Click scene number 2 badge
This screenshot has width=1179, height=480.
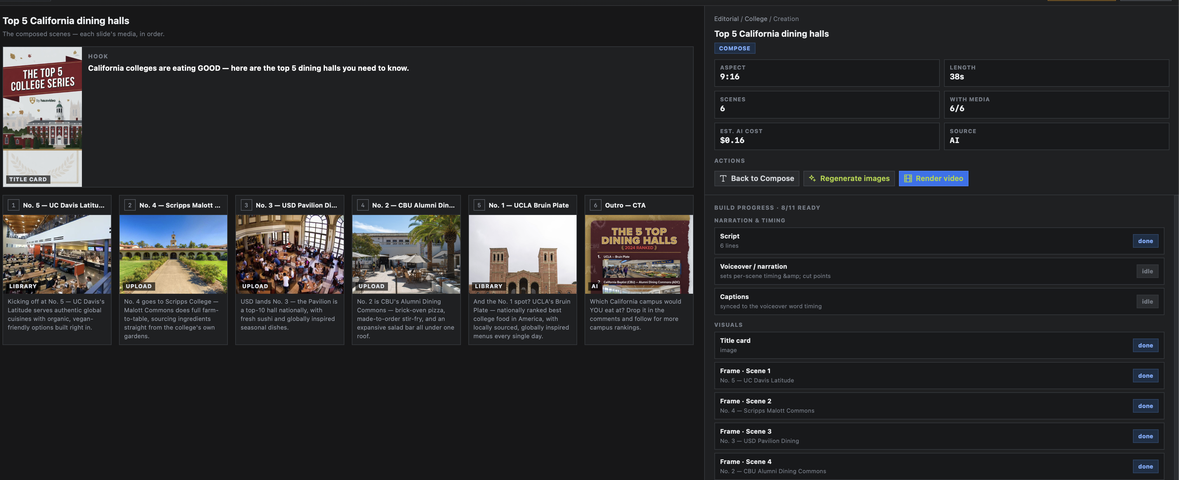click(130, 205)
